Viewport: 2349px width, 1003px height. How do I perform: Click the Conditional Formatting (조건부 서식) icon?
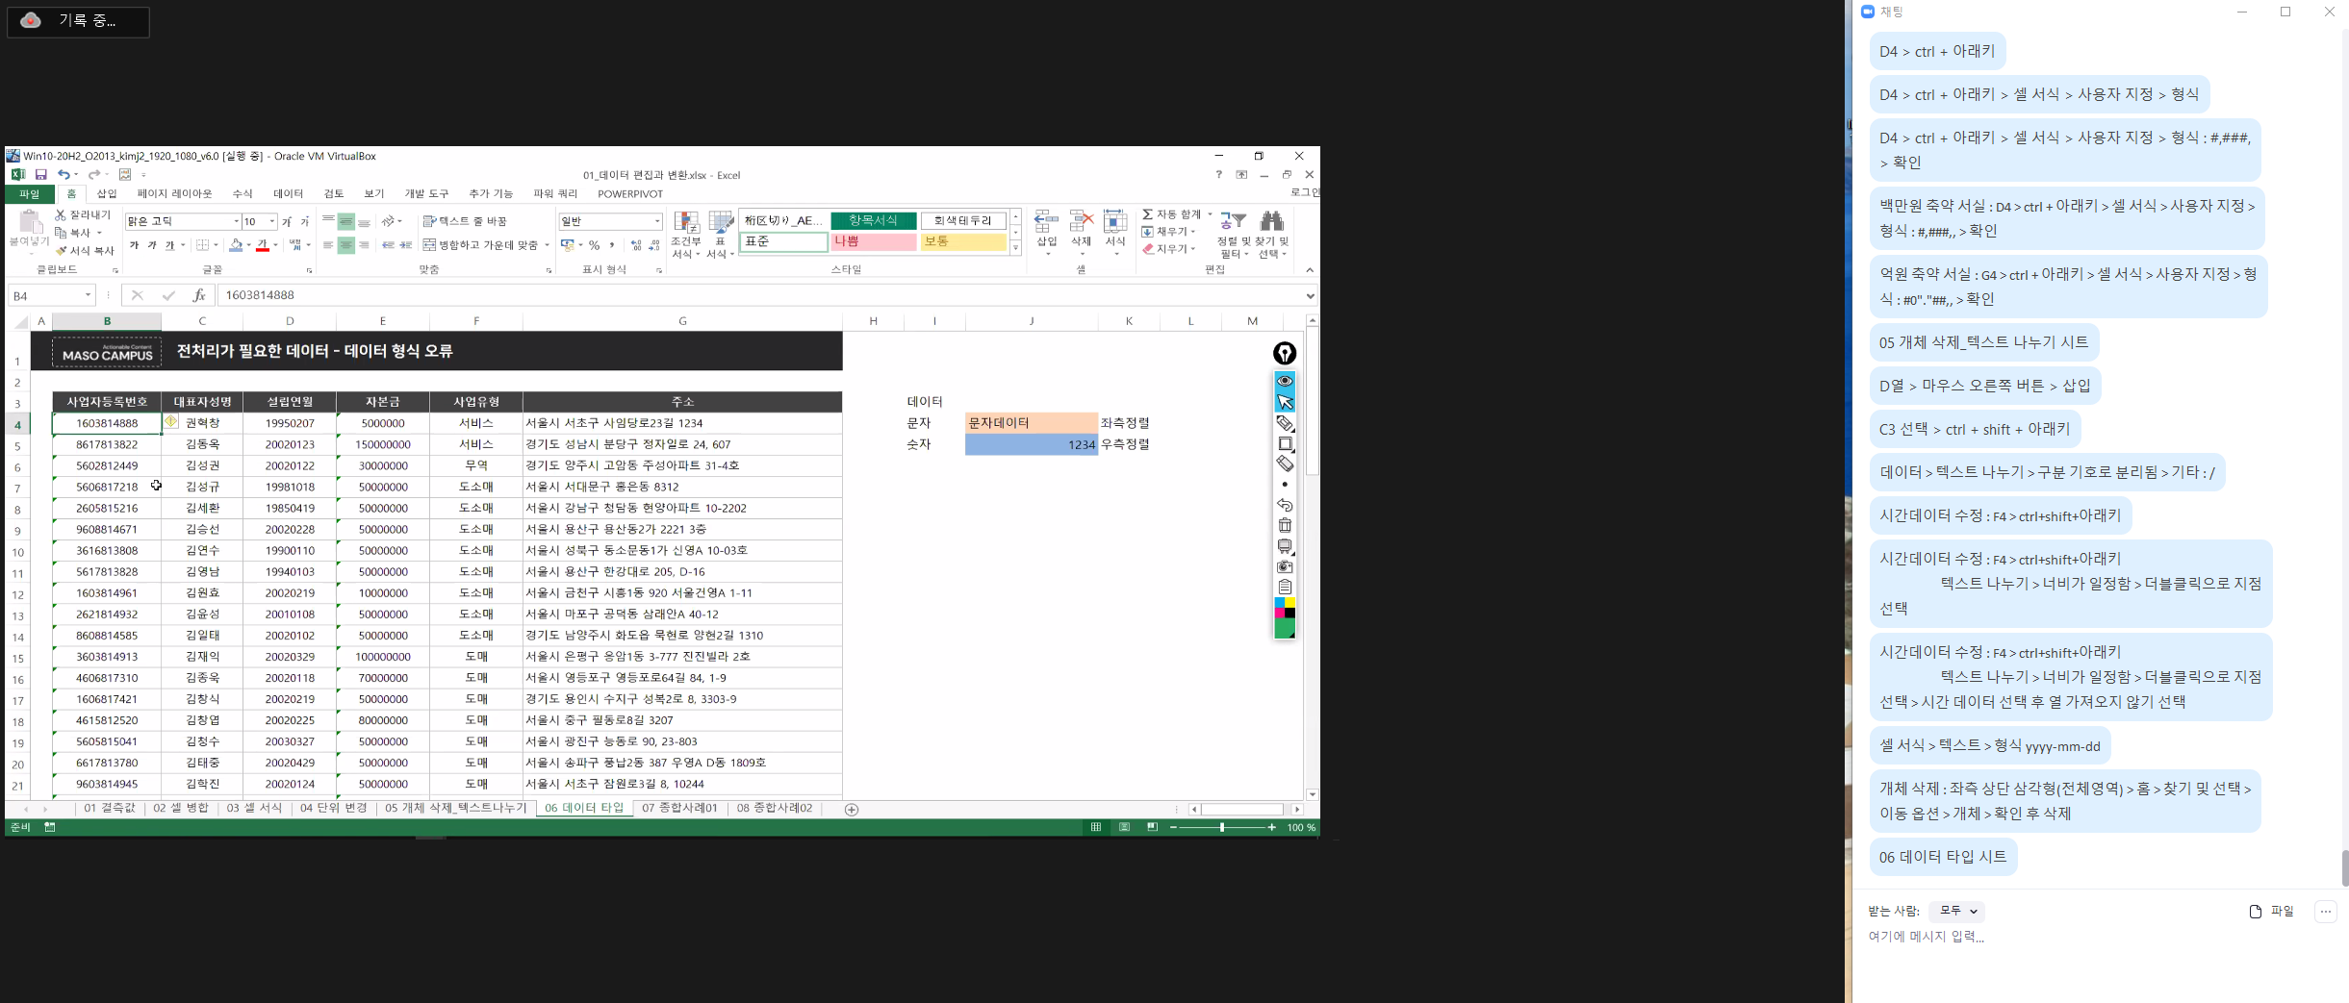tap(685, 235)
